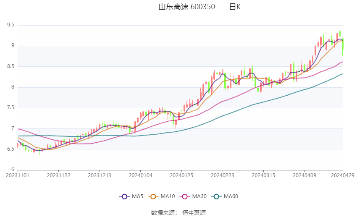Click the 9.5 price axis label
357x217 pixels.
click(x=10, y=25)
